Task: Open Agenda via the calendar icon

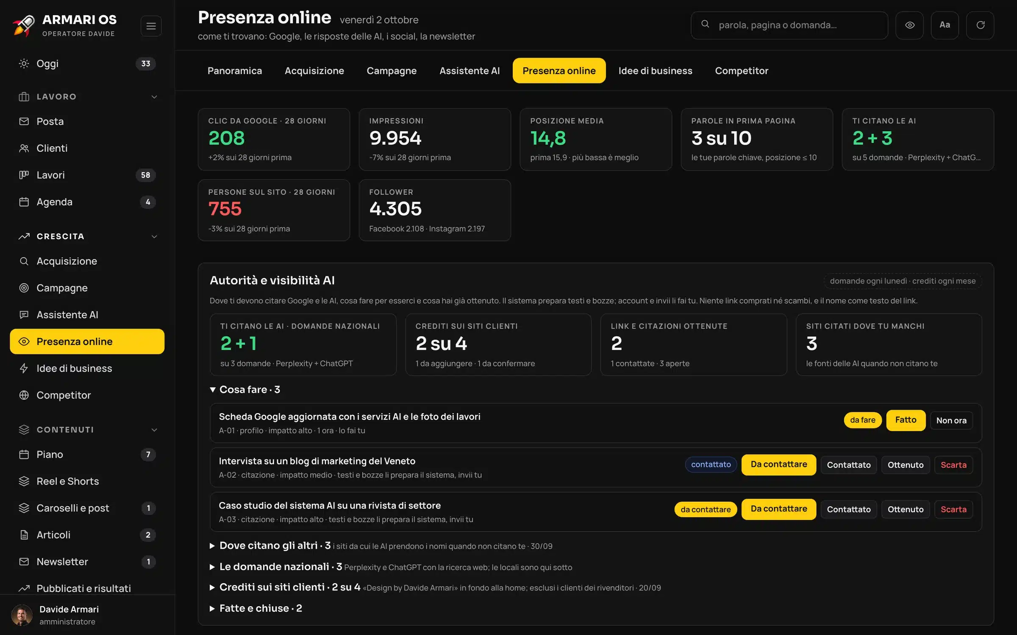Action: [24, 202]
